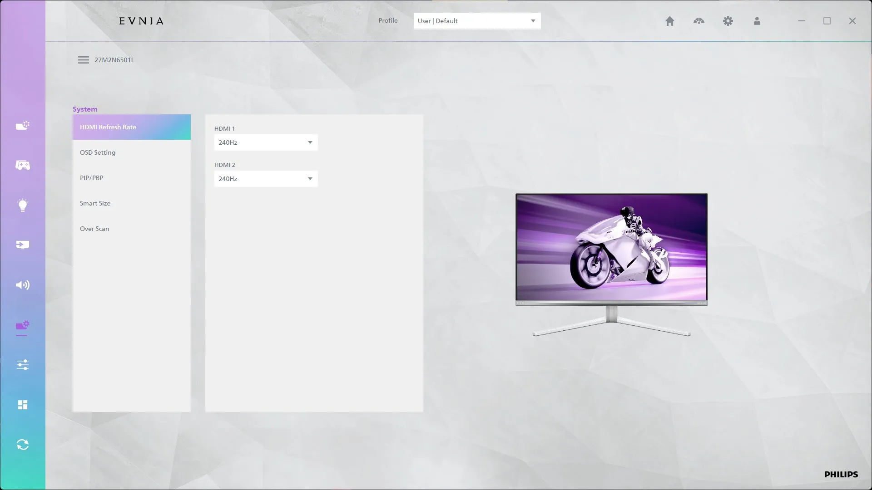Viewport: 872px width, 490px height.
Task: Open the audio speaker sidebar section
Action: click(x=23, y=285)
